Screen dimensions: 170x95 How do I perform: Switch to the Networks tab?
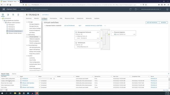pos(89,18)
